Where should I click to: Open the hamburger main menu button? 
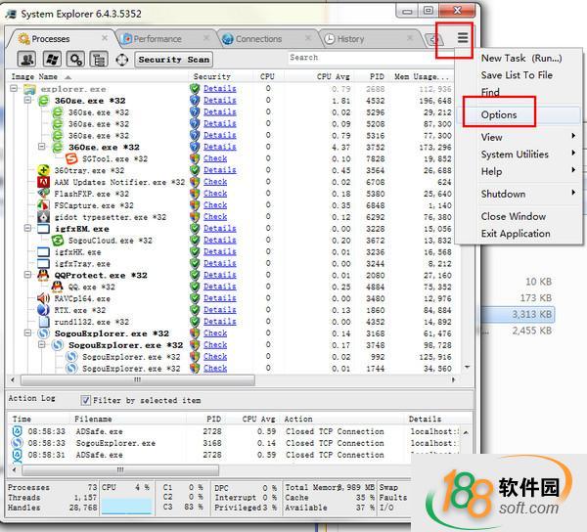click(x=462, y=39)
